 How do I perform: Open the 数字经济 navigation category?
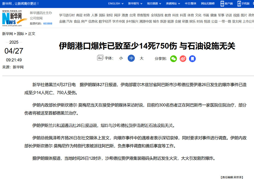(105, 22)
